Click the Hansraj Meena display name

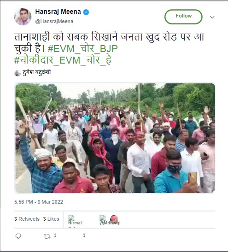coord(58,12)
